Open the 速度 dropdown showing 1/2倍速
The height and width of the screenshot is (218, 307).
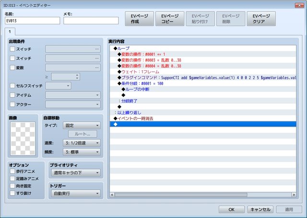tap(82, 143)
